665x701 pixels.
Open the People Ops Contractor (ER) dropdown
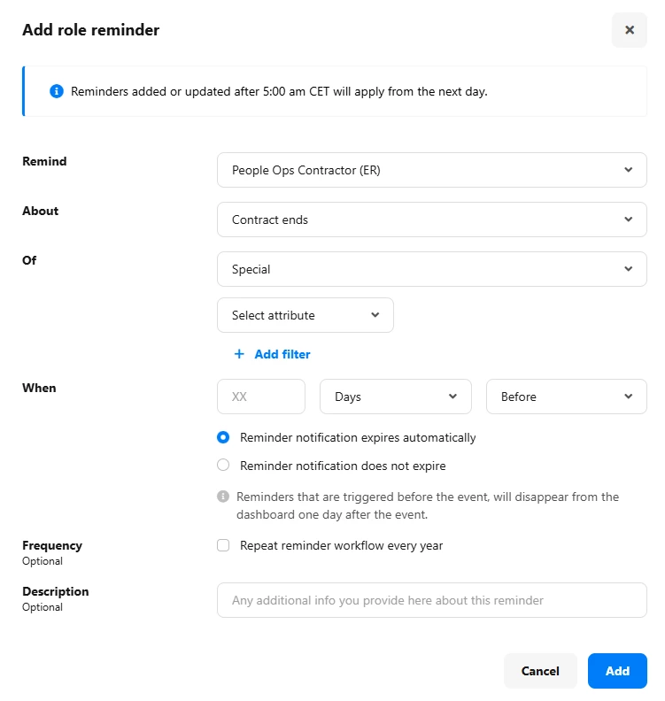(x=431, y=170)
